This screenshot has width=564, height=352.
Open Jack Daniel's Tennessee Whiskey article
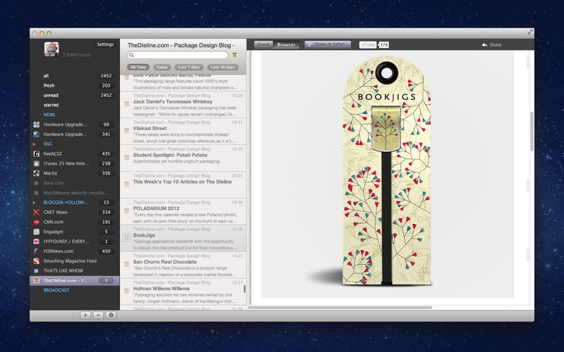(x=183, y=105)
